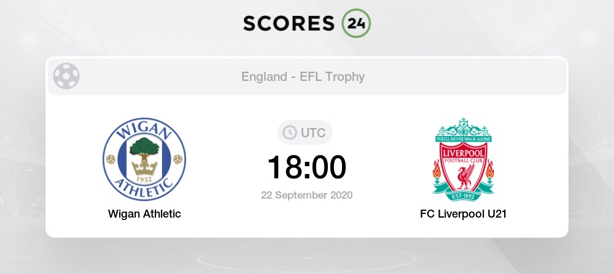Click the crown in Wigan crest
Screen dimensions: 614x274
pyautogui.click(x=144, y=168)
